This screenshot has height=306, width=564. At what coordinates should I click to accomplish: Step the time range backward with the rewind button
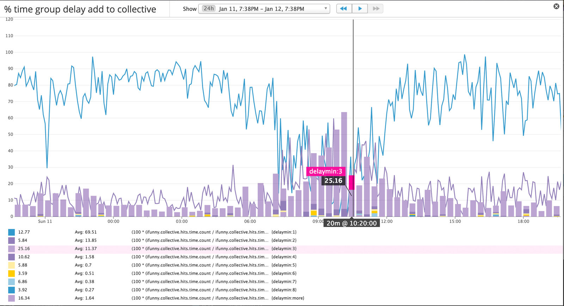344,8
